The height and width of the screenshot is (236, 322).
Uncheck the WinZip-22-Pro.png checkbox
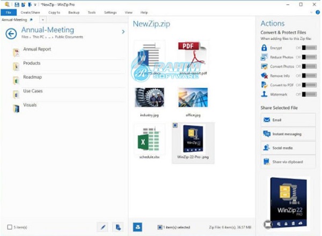(175, 125)
